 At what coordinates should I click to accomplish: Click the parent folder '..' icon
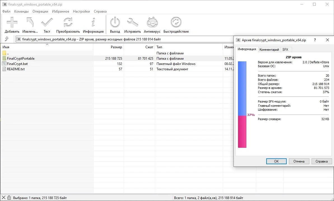pyautogui.click(x=4, y=53)
